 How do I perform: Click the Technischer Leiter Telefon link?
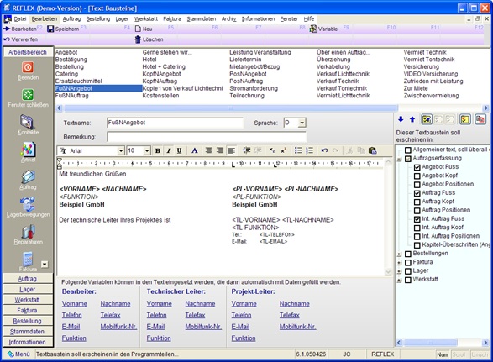pyautogui.click(x=156, y=315)
